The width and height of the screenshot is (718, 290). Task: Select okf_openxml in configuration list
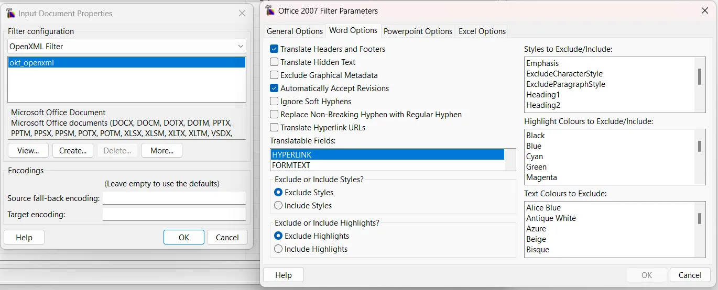(x=127, y=63)
